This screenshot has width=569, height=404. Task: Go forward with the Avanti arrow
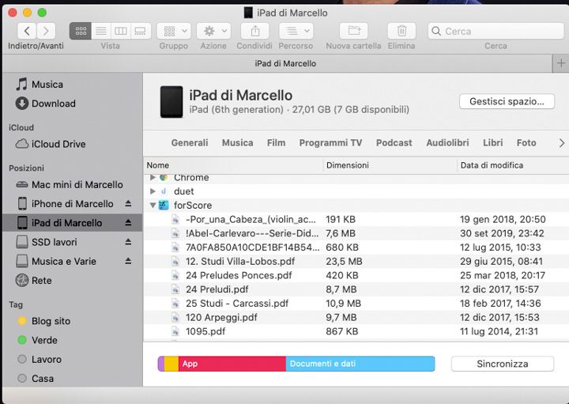click(x=46, y=31)
